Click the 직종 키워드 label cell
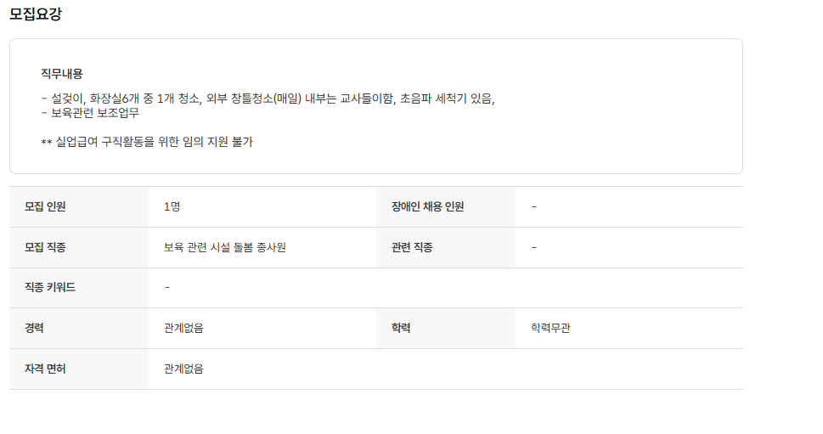 tap(50, 287)
